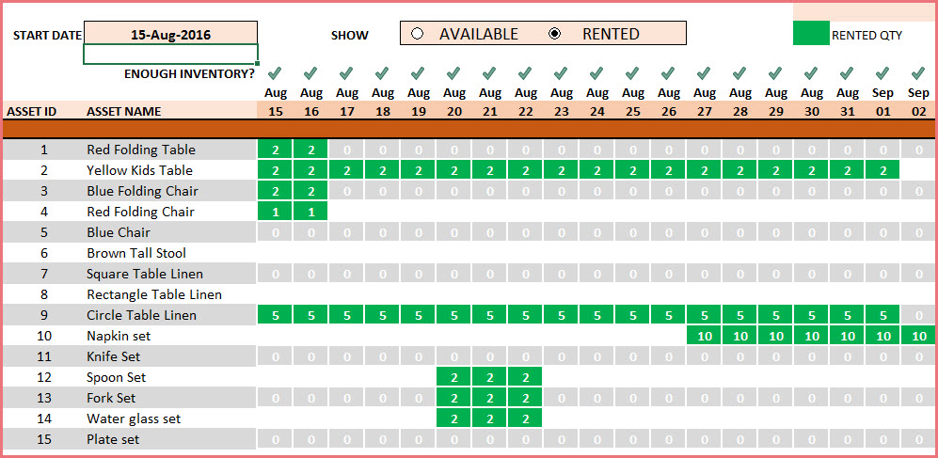Select the RENTED radio button

tap(555, 34)
